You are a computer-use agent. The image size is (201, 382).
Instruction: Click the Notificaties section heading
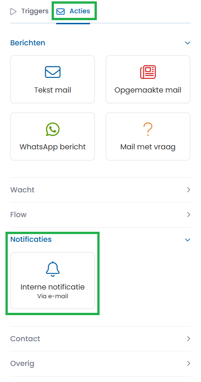pos(31,240)
